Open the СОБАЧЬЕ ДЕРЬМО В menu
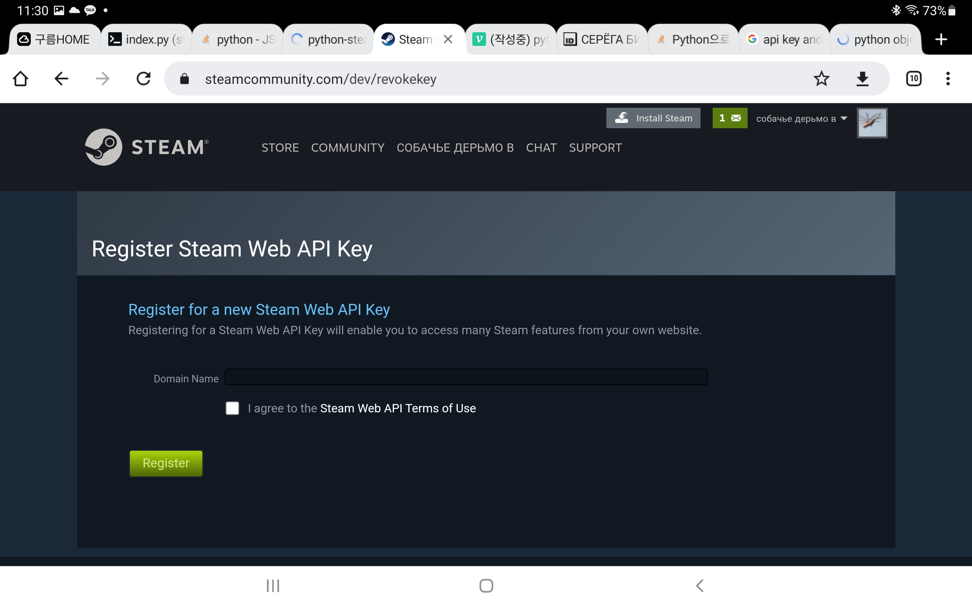 tap(455, 148)
